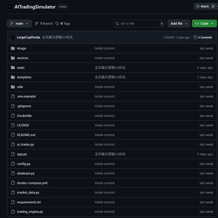This screenshot has height=218, width=218.
Task: Click the folder icon for image
Action: (x=13, y=48)
